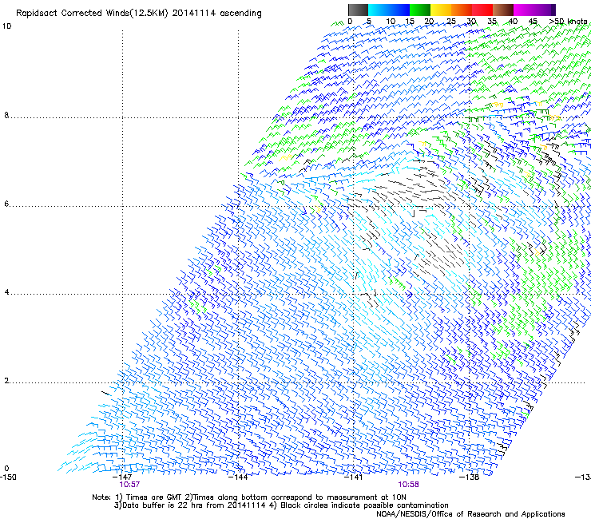Click the latitude label '10' on the left axis
Screen dimensions: 591x519
coord(6,26)
